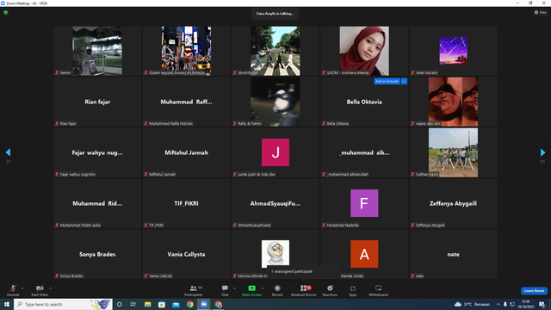Go to previous gallery page with left arrow

(x=8, y=152)
